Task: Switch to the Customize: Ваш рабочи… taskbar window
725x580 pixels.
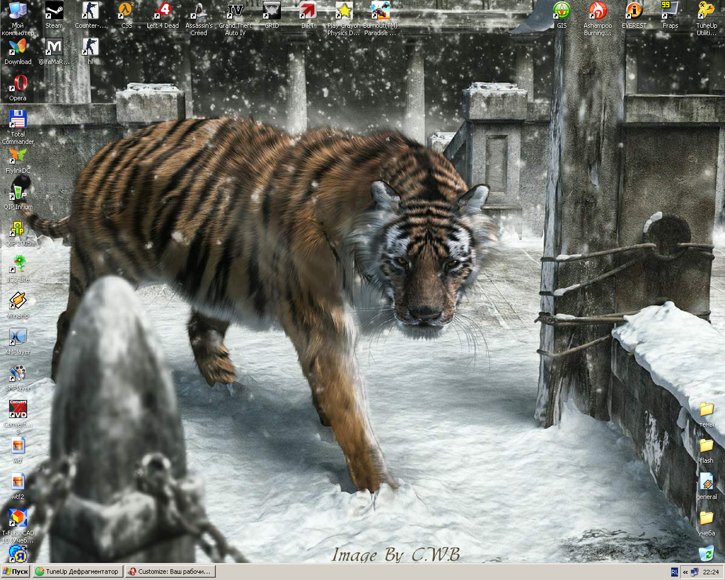Action: [x=170, y=572]
